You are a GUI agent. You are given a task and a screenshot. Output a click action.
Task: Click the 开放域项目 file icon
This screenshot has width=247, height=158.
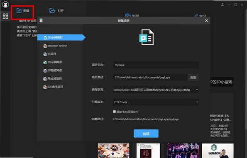(x=45, y=79)
